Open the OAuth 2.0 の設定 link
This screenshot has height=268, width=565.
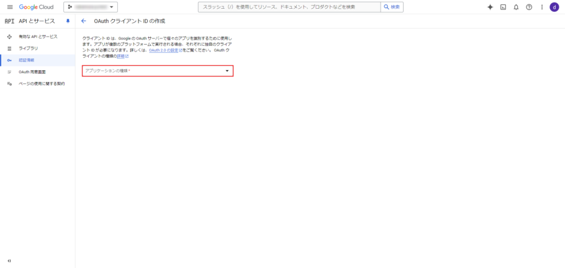coord(163,51)
